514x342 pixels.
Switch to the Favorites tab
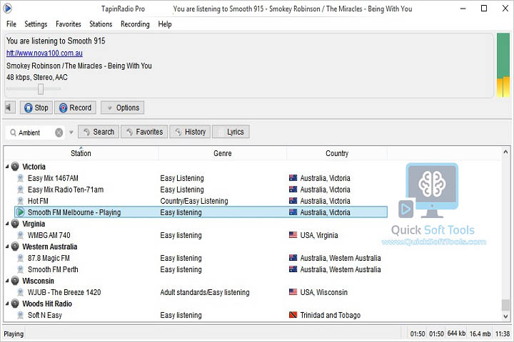point(144,132)
